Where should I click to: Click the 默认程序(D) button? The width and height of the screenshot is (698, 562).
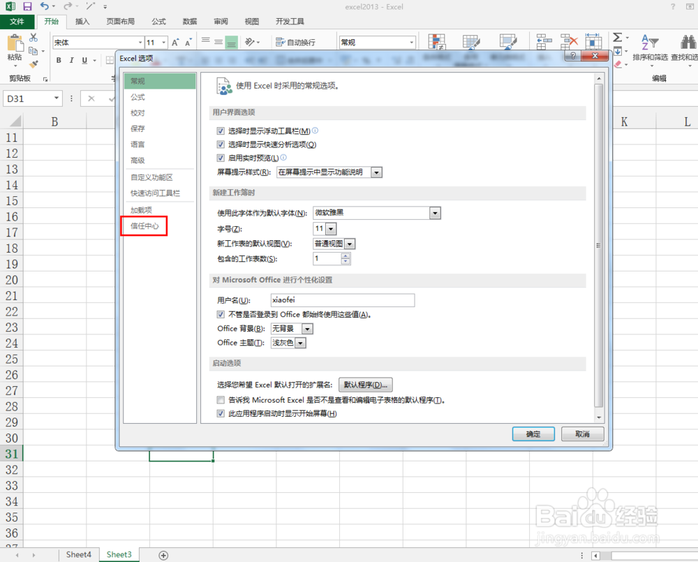click(x=366, y=385)
